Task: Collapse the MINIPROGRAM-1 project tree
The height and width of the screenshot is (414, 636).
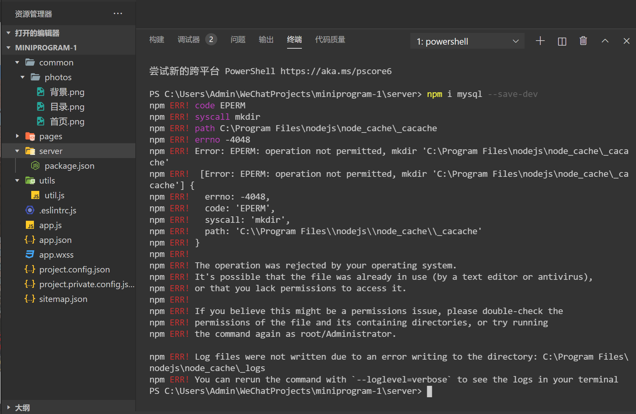Action: 8,48
